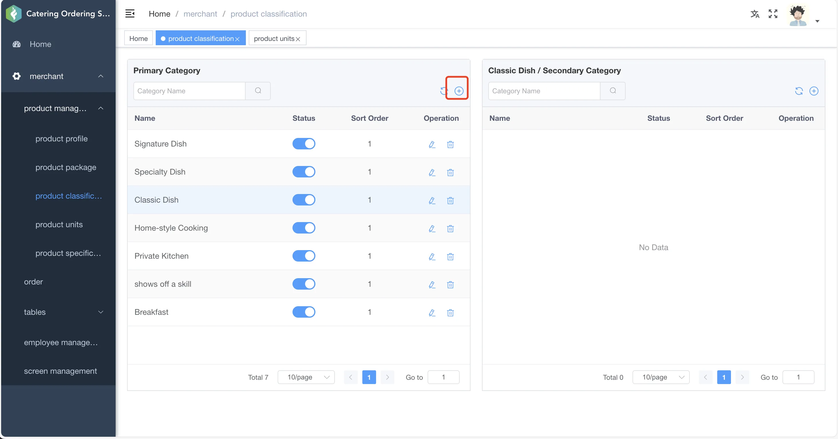
Task: Search Primary Category by name
Action: [258, 91]
